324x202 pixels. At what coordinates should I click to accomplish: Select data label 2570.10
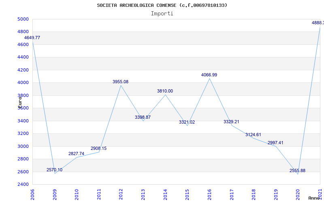[x=54, y=170]
